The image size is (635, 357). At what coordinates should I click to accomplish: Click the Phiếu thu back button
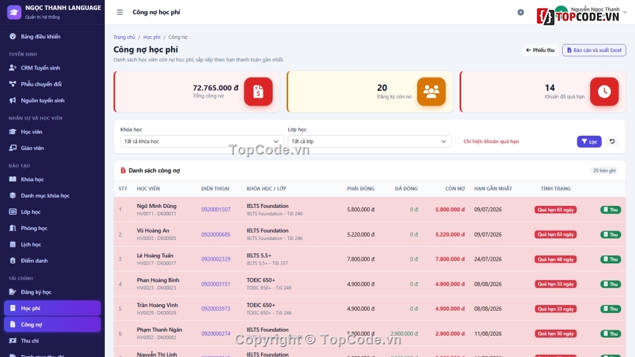[x=540, y=50]
